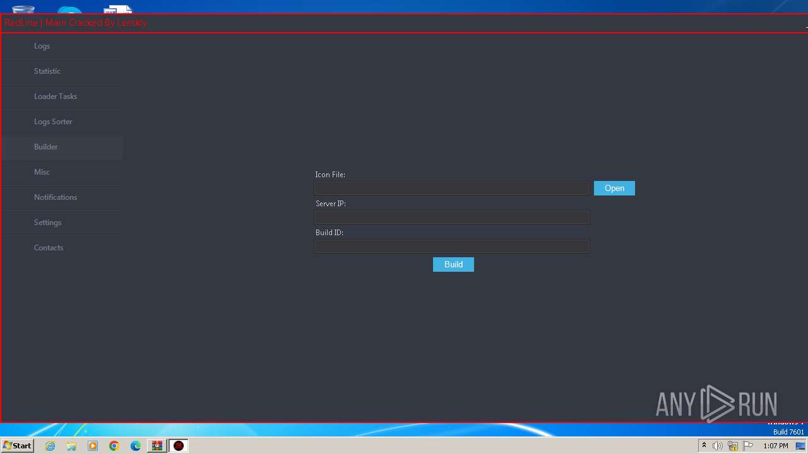Open the Action Center flag icon
This screenshot has height=454, width=808.
[748, 446]
